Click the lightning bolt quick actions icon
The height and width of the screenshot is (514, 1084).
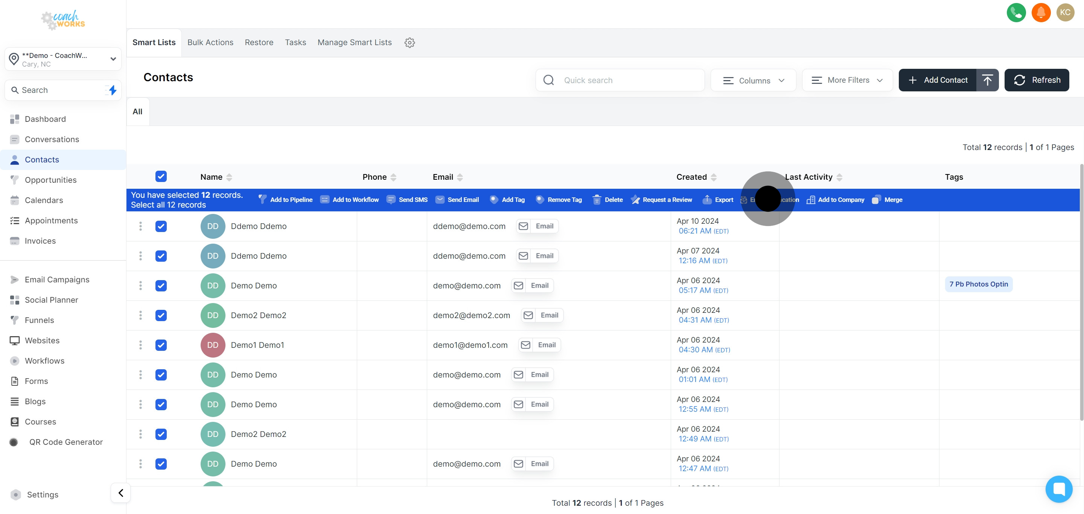point(113,90)
